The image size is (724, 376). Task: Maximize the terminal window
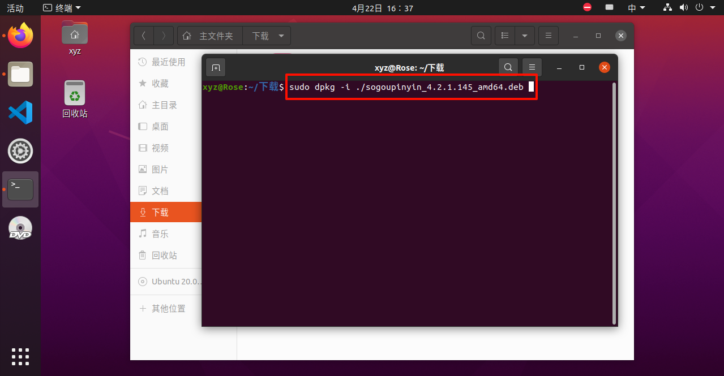(x=581, y=67)
